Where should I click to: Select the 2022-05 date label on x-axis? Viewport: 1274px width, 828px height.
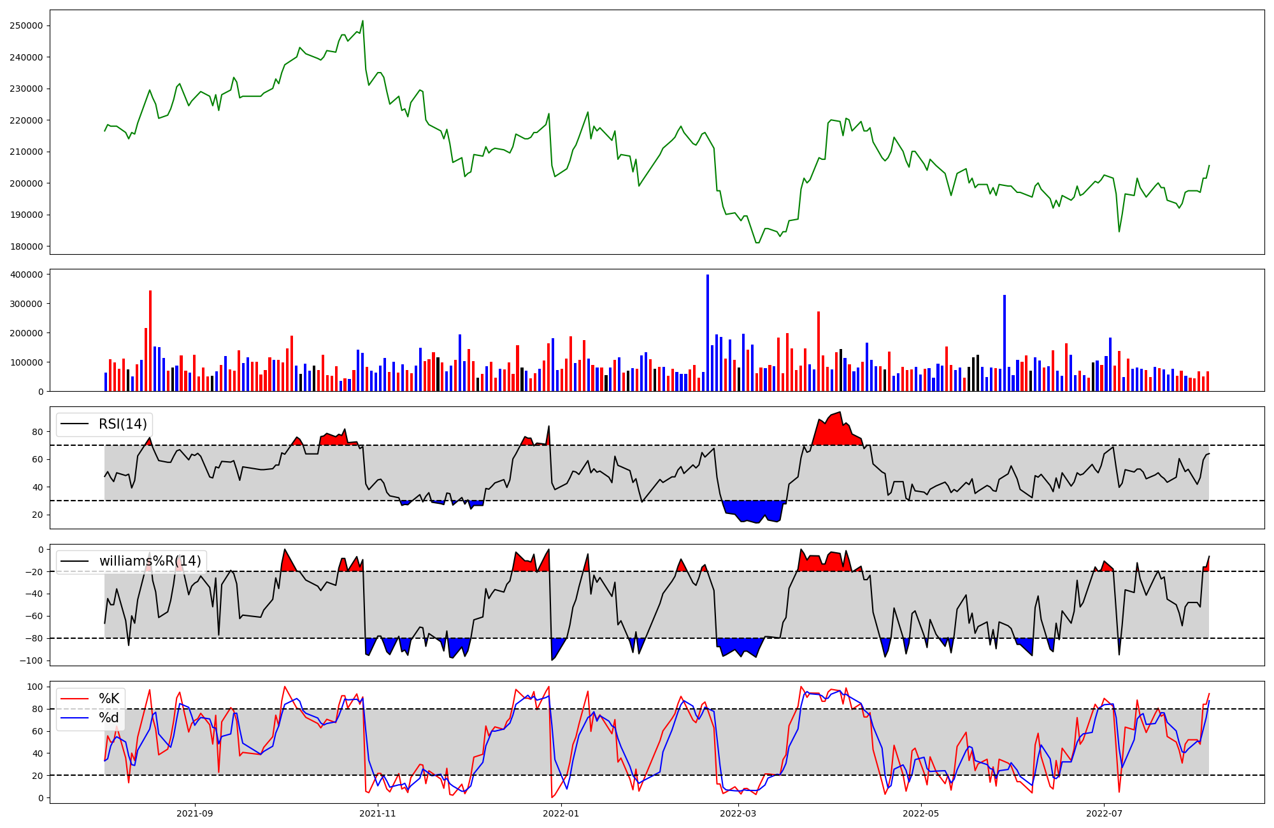tap(921, 813)
